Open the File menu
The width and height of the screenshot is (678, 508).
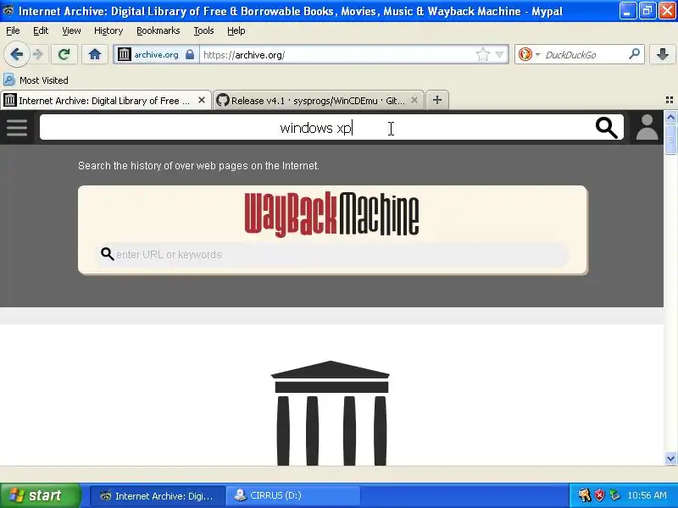coord(13,30)
